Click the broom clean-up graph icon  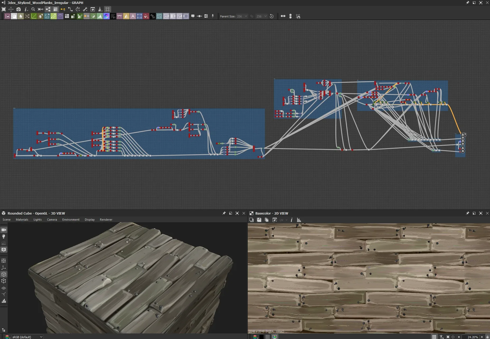100,9
